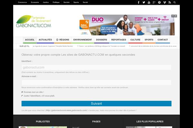
Task: Click the search magnifier icon
Action: coord(175,2)
